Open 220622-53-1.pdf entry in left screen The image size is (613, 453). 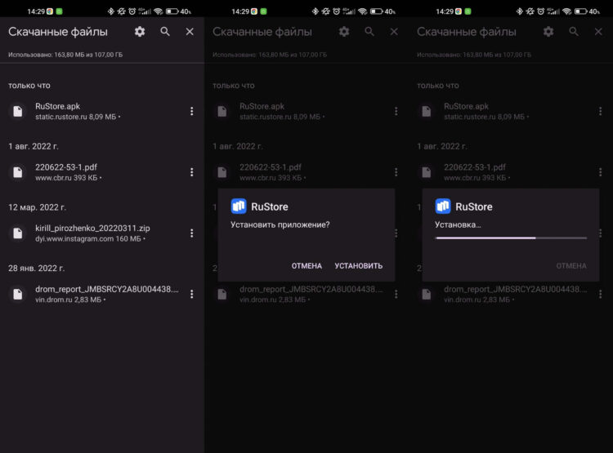pos(66,167)
